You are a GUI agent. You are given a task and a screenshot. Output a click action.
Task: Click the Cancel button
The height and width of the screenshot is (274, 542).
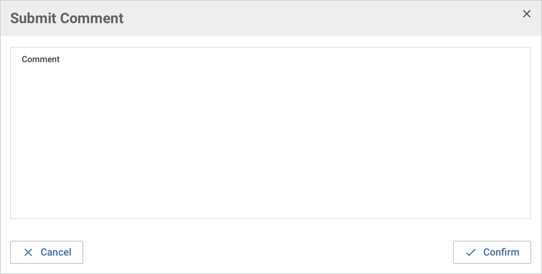[47, 252]
